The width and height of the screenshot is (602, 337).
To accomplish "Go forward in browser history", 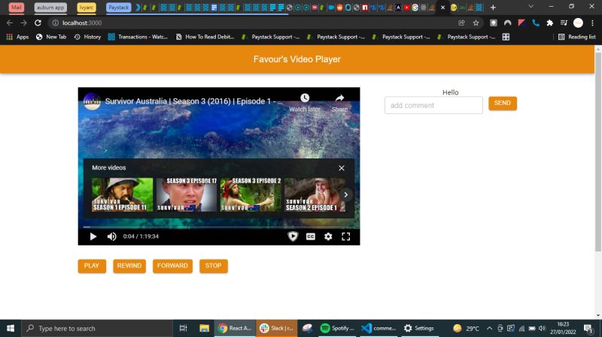I will 23,23.
